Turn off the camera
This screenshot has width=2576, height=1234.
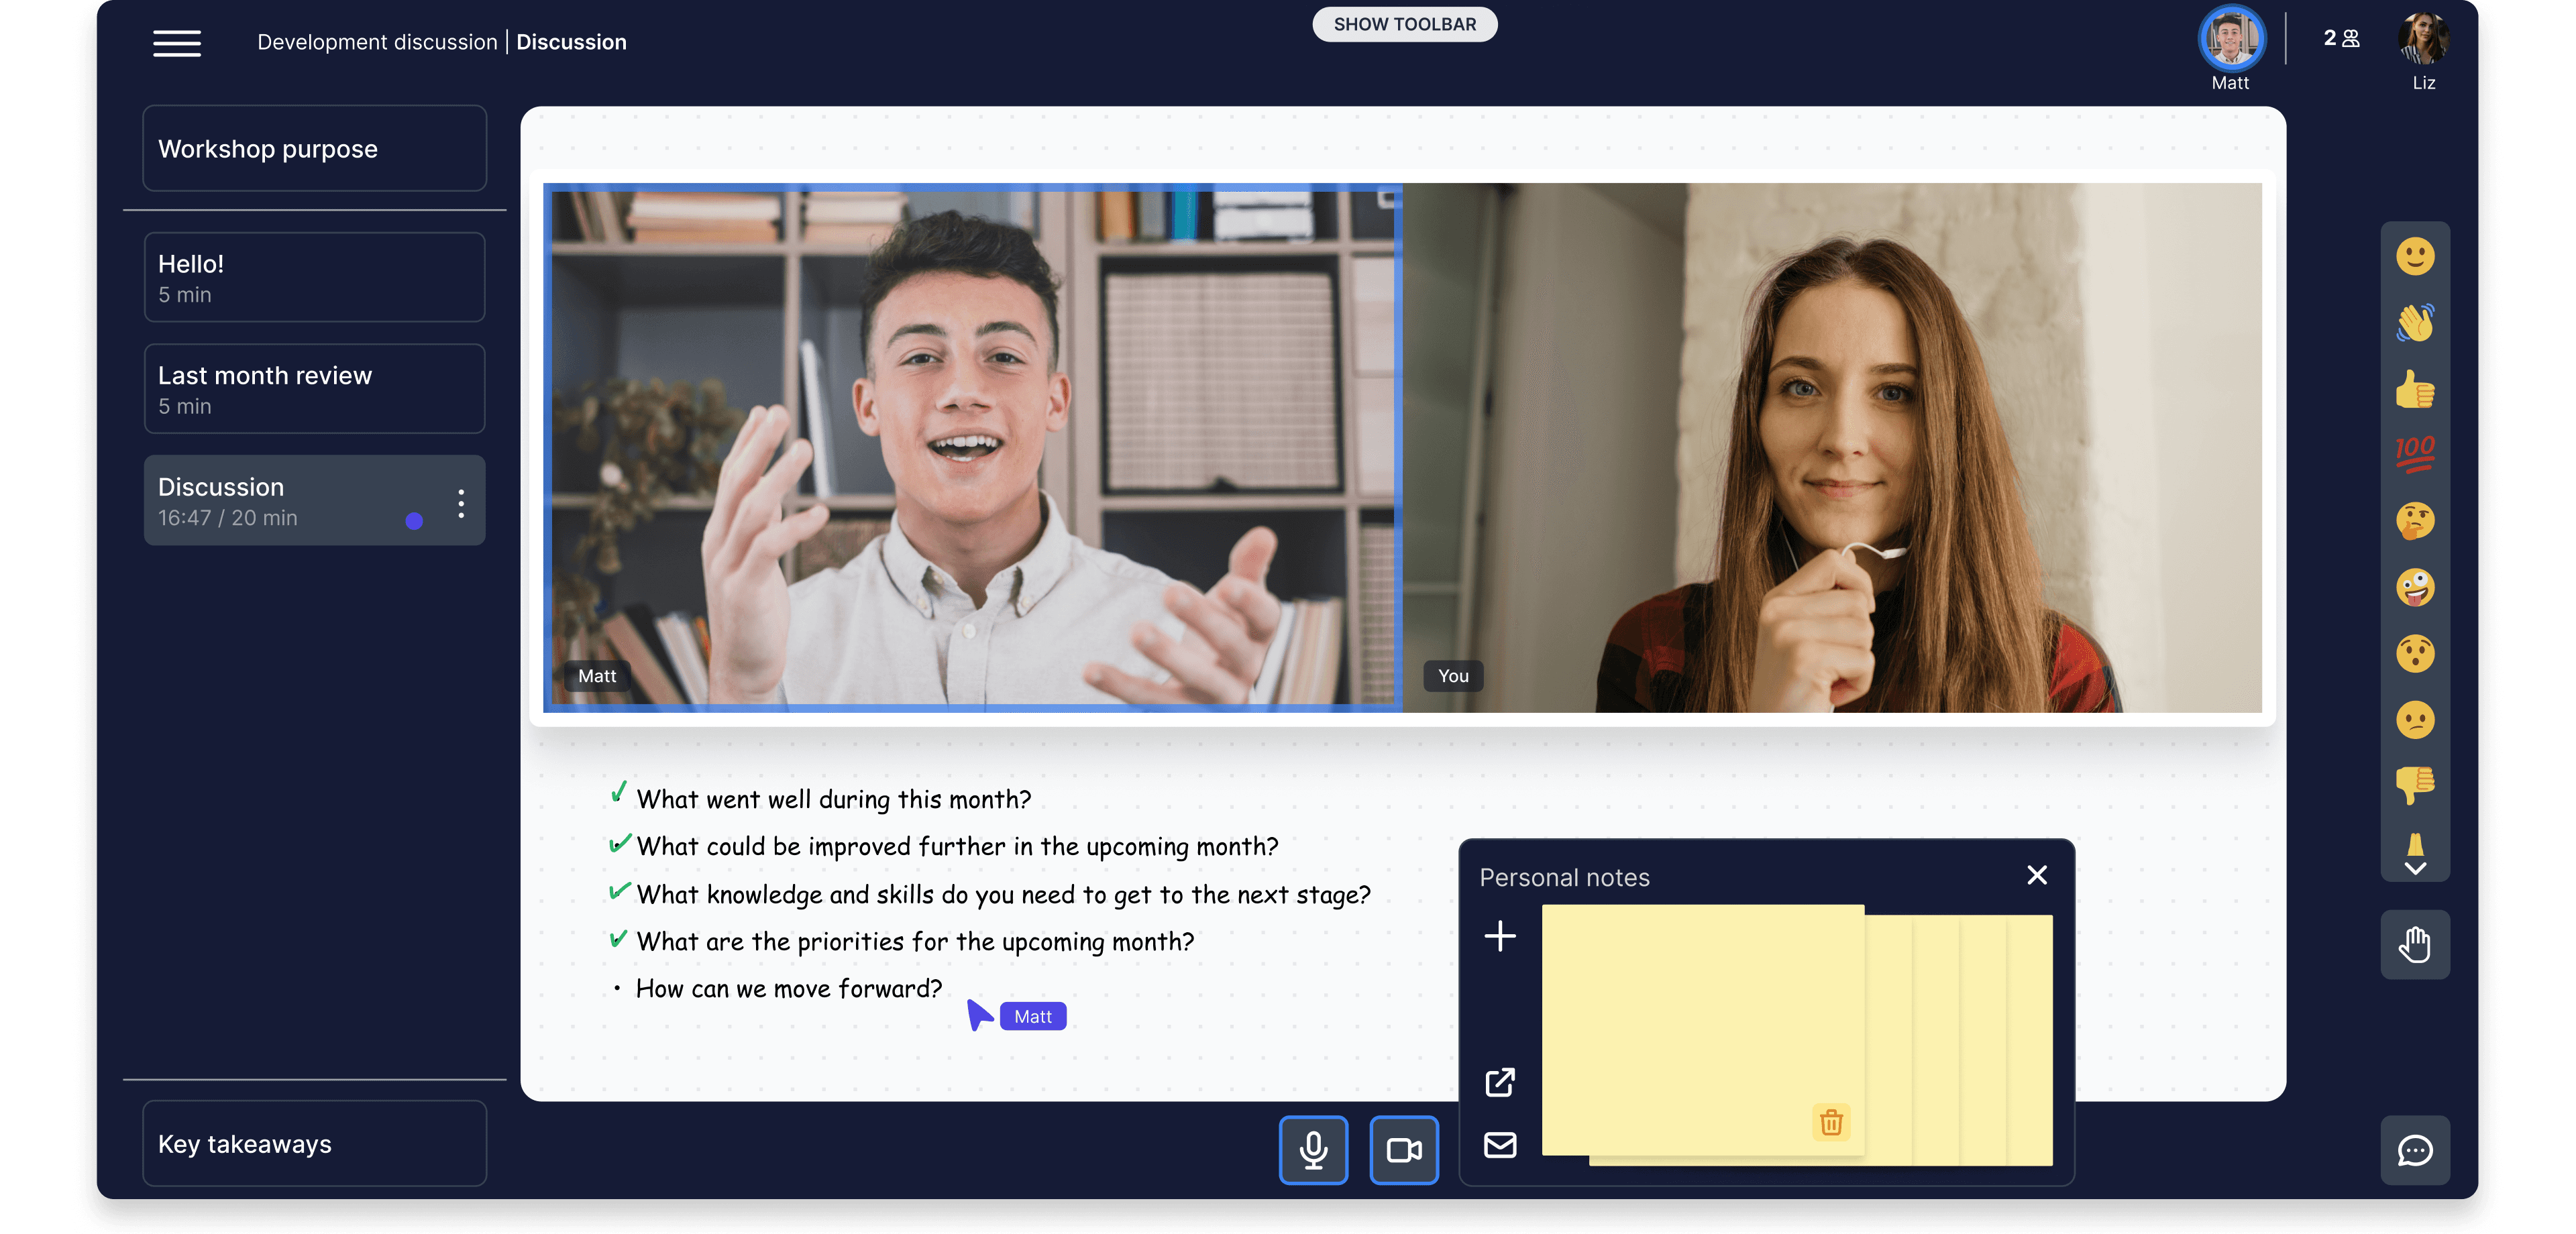[x=1403, y=1150]
